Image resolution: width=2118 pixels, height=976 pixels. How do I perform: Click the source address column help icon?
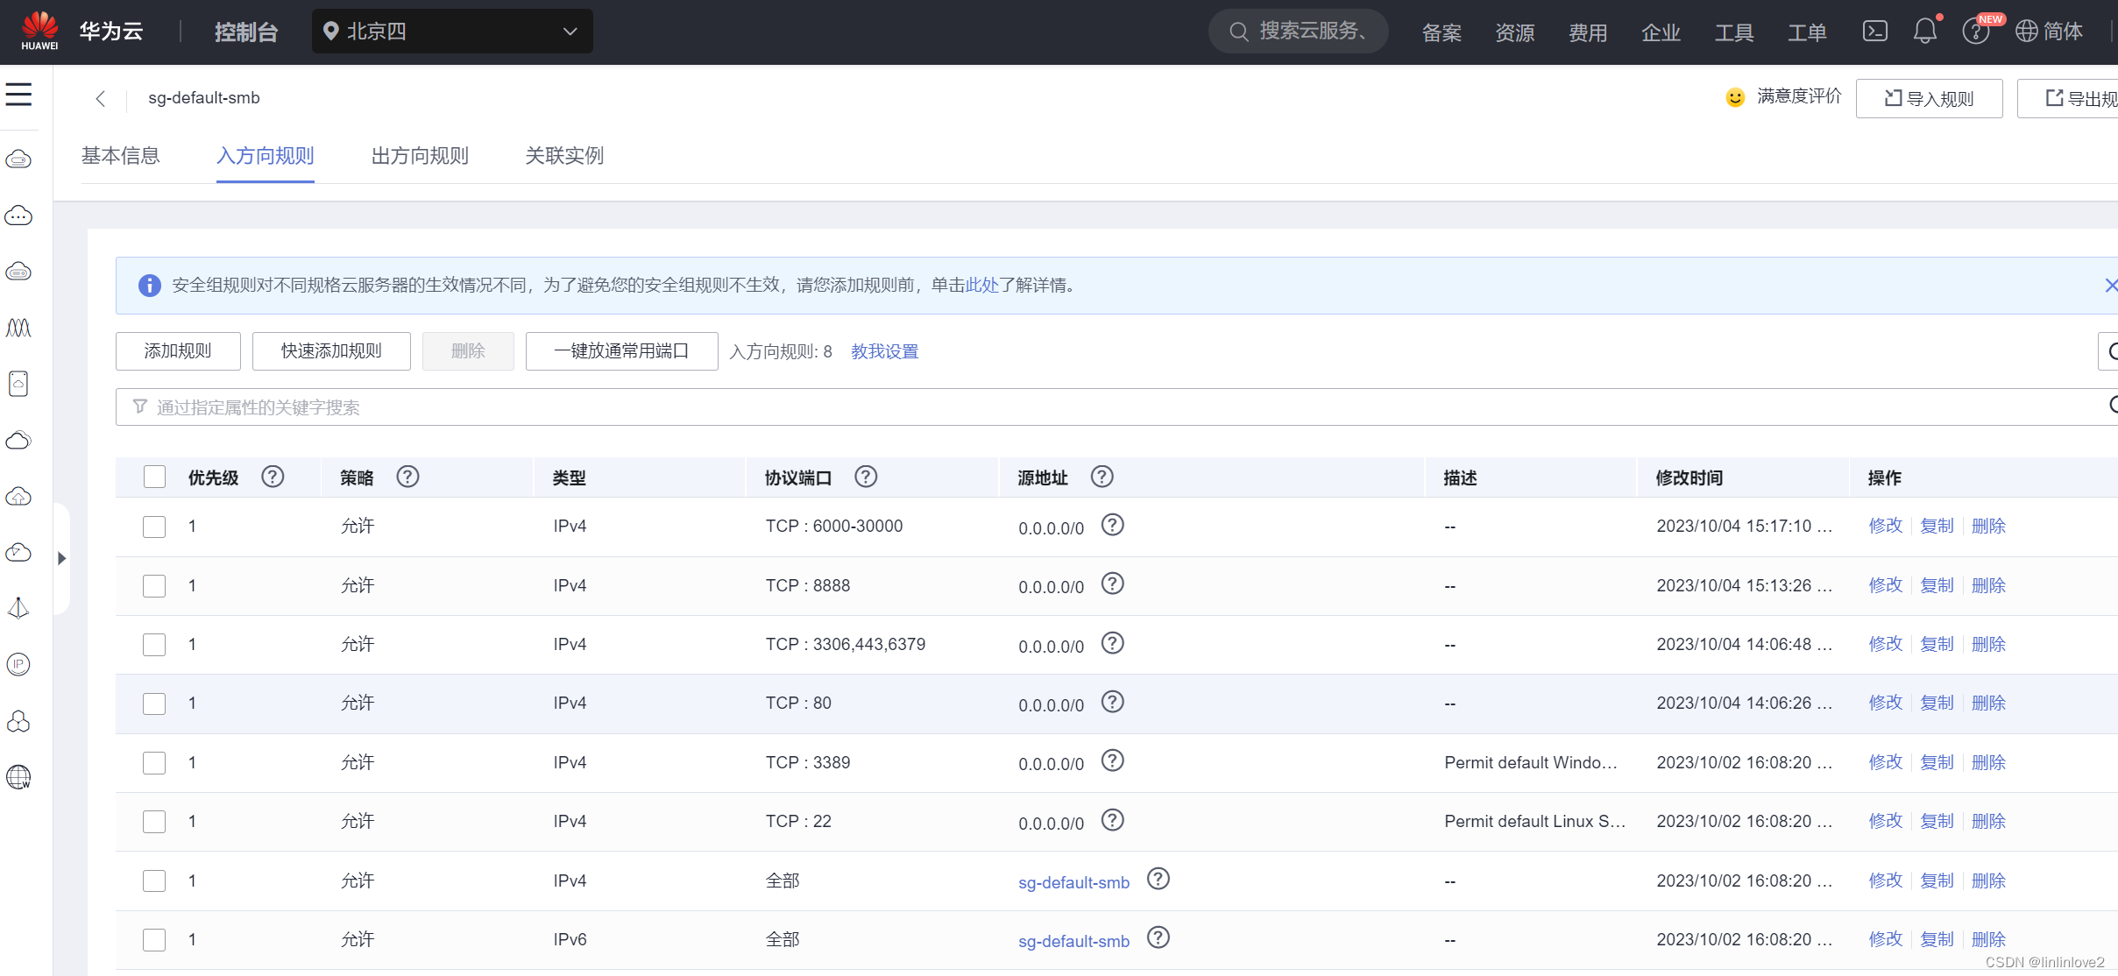coord(1102,477)
